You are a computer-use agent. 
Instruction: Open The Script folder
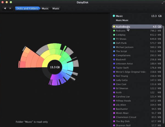(x=137, y=51)
